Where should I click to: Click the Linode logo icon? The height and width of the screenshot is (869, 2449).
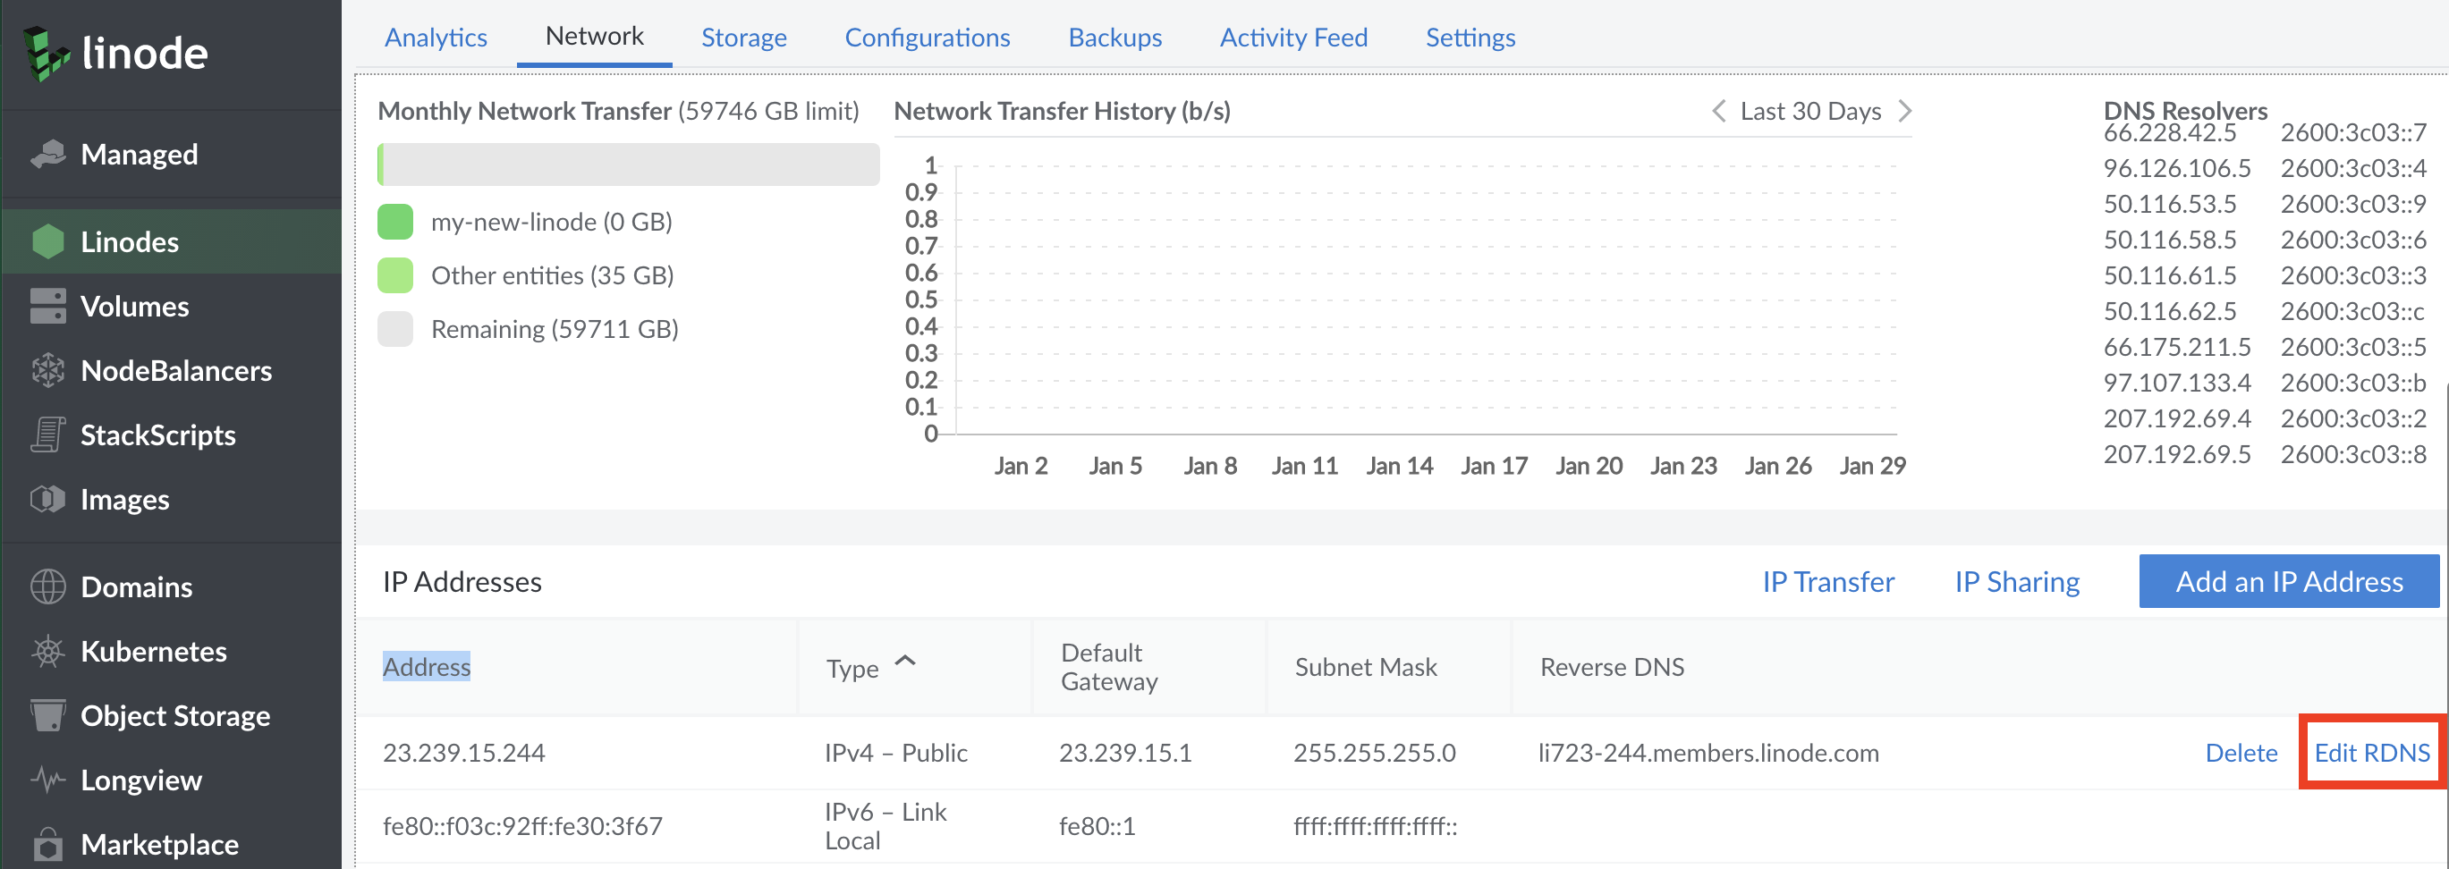[x=46, y=54]
